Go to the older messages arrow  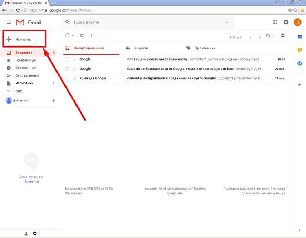(x=260, y=37)
